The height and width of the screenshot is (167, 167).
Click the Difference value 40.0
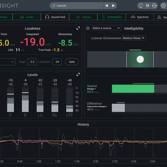(x=90, y=109)
